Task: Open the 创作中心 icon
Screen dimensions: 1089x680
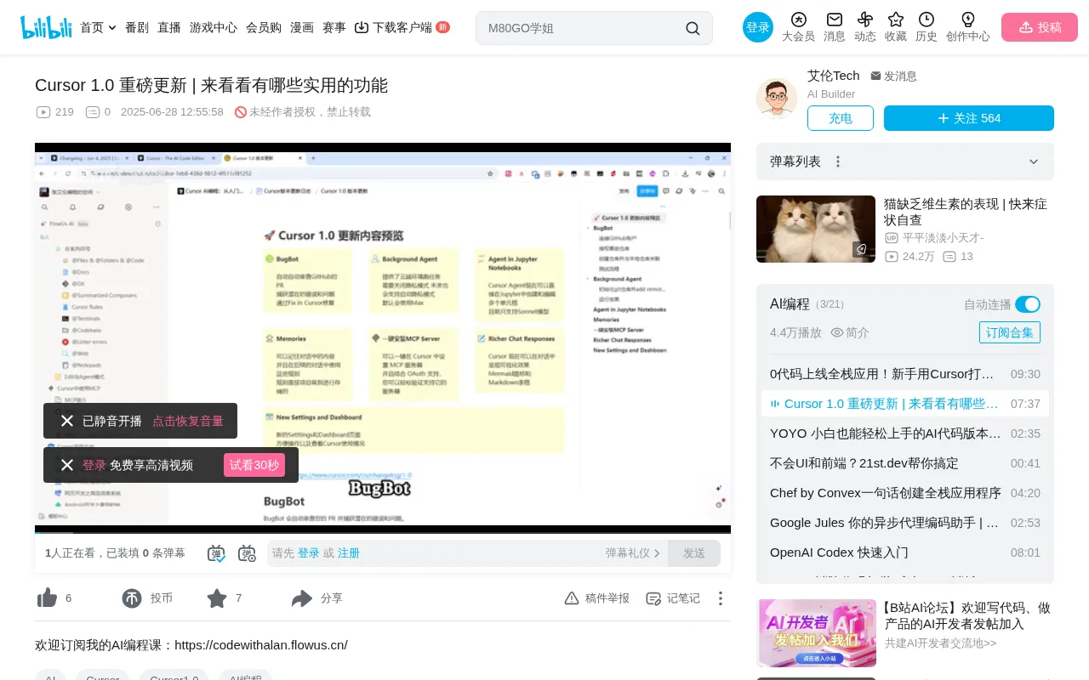Action: point(968,20)
